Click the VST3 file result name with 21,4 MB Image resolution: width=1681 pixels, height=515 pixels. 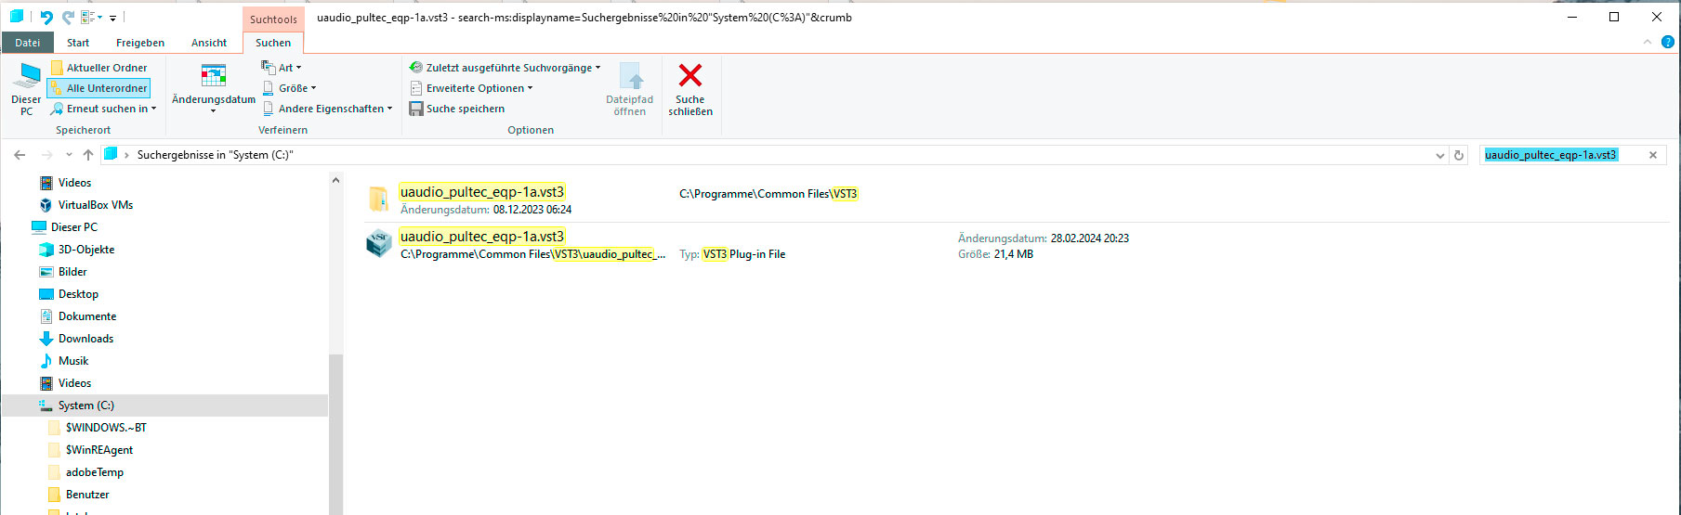pyautogui.click(x=482, y=237)
